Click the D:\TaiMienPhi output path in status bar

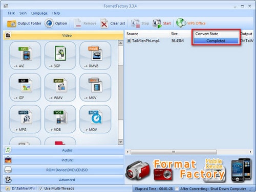pos(23,188)
